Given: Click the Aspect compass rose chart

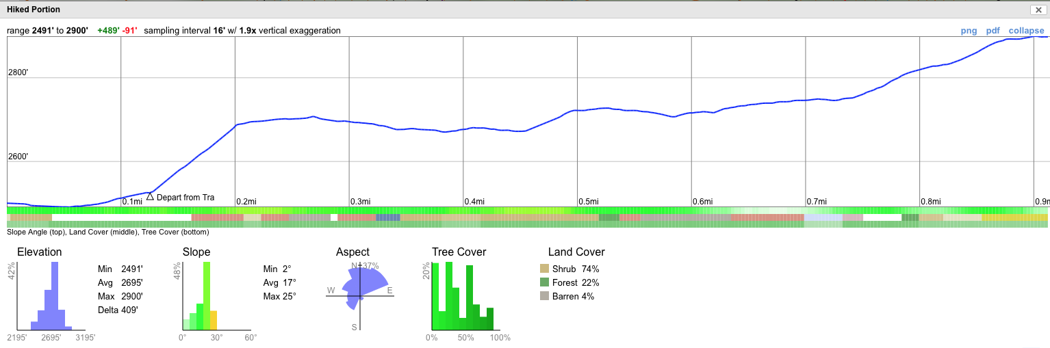Looking at the screenshot, I should [x=359, y=294].
